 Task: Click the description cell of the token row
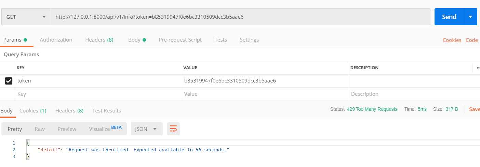pyautogui.click(x=414, y=81)
